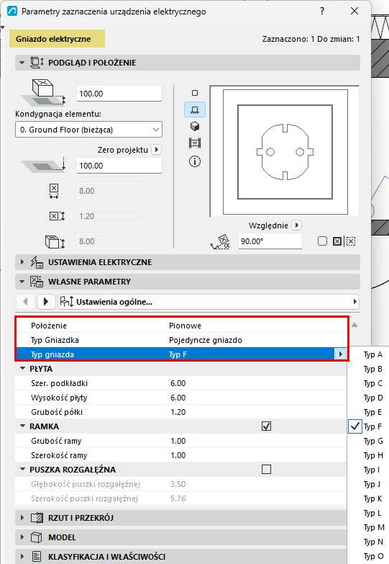
Task: Click the object width dimension icon
Action: point(54,191)
